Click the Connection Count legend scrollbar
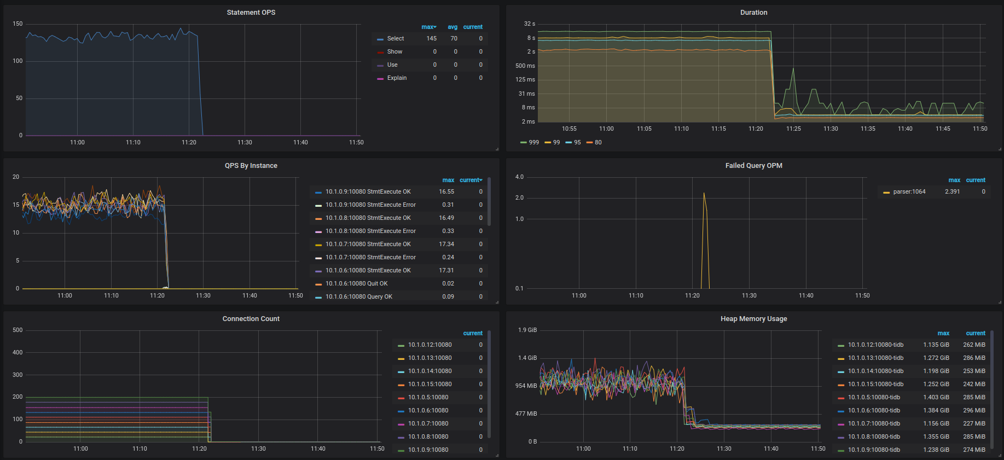This screenshot has width=1004, height=460. (489, 384)
